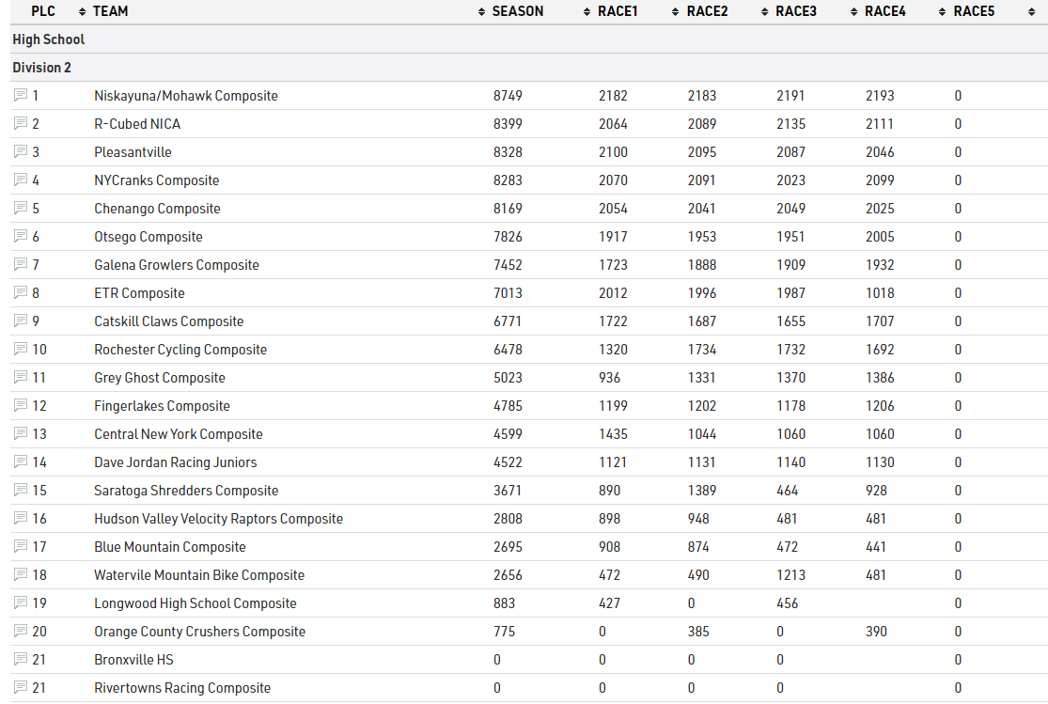Sort table by PLC column header

pos(43,11)
